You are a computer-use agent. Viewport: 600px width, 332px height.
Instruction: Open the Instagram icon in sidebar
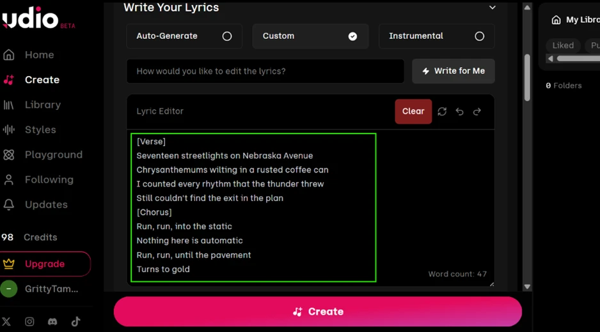click(x=29, y=322)
